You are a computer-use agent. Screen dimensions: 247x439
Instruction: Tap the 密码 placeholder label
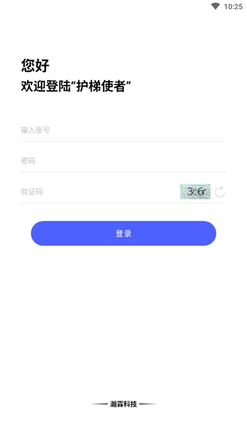tap(28, 161)
